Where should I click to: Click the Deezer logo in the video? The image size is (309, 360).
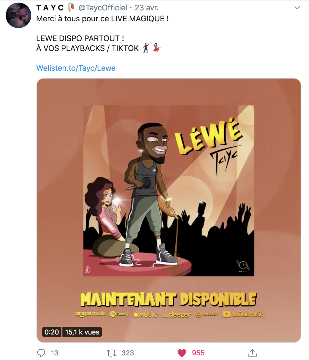click(176, 315)
